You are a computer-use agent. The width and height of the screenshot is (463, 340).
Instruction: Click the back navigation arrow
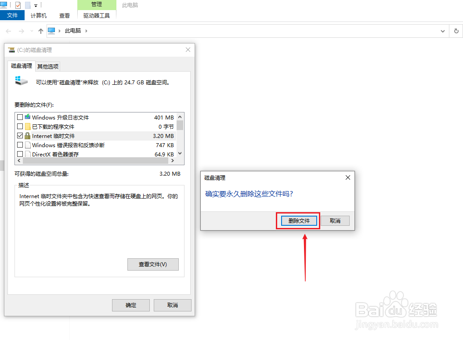pyautogui.click(x=8, y=31)
